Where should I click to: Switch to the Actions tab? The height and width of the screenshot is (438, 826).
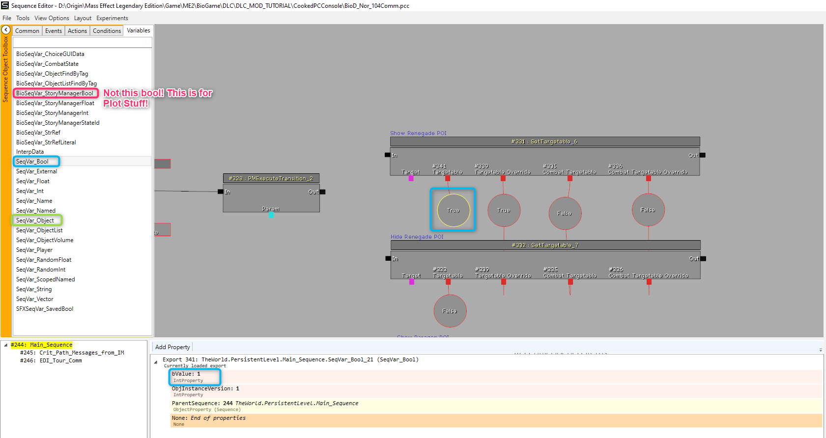77,31
